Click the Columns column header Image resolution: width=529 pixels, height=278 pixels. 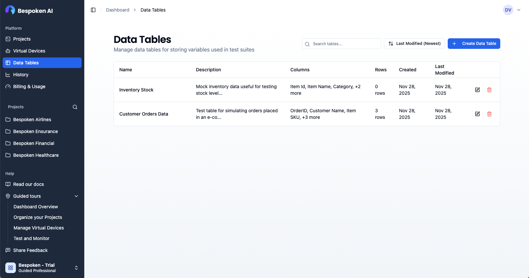coord(300,70)
